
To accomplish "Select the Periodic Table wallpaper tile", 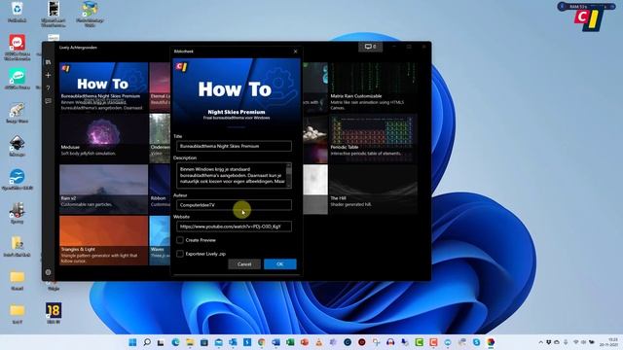I will [374, 138].
